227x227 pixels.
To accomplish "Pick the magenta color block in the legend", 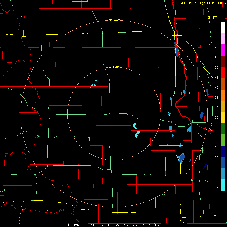I will coord(223,50).
